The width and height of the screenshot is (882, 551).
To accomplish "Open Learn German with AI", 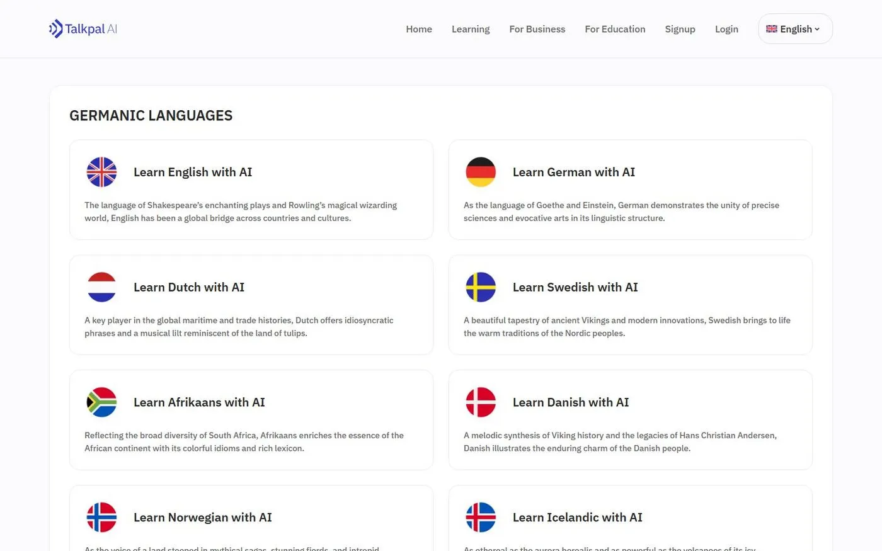I will [x=574, y=172].
